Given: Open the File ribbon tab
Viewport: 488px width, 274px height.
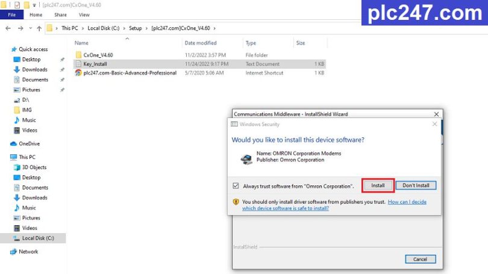Looking at the screenshot, I should (x=12, y=14).
